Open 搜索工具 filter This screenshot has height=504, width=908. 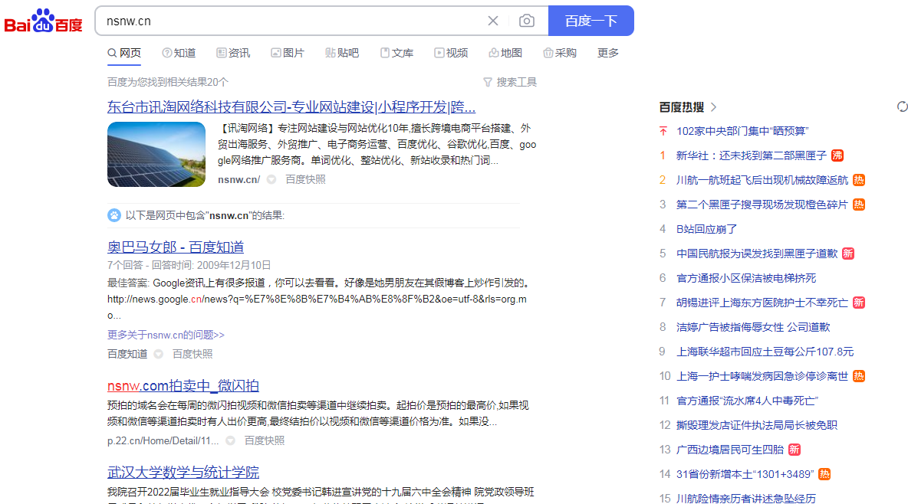pos(510,82)
